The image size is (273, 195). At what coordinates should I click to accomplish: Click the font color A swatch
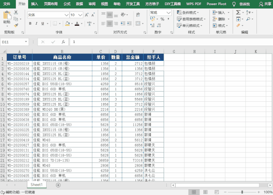[77, 23]
